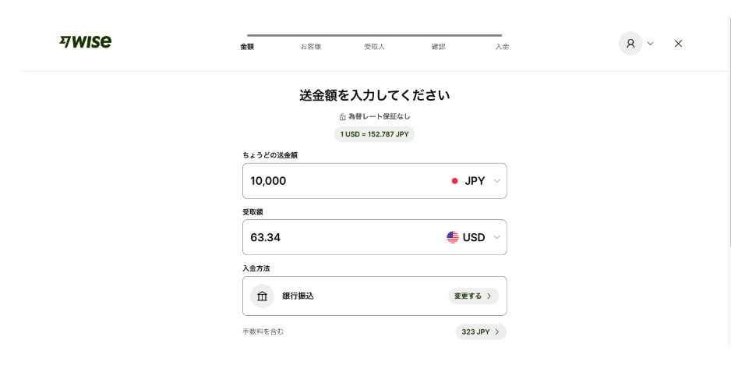Expand the account menu chevron

(651, 44)
